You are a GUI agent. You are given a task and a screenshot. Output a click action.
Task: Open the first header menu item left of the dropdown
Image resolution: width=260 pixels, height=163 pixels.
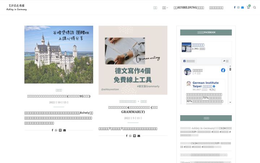(x=155, y=8)
